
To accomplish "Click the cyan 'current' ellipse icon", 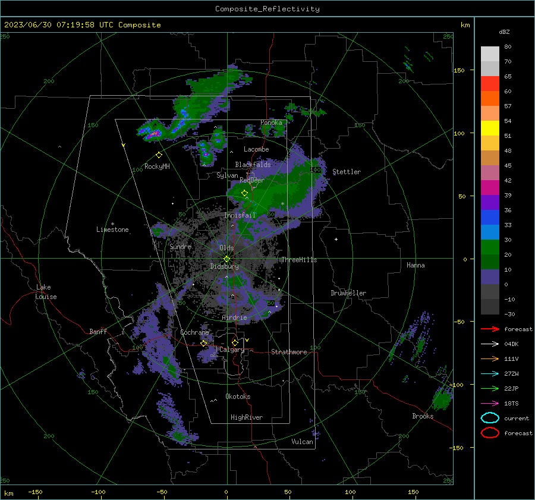I will (x=490, y=418).
